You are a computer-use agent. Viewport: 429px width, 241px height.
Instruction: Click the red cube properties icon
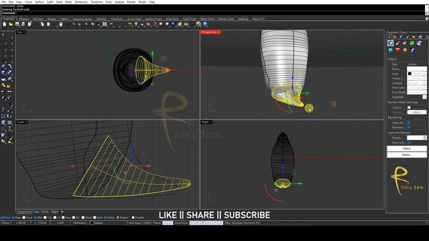[x=397, y=50]
